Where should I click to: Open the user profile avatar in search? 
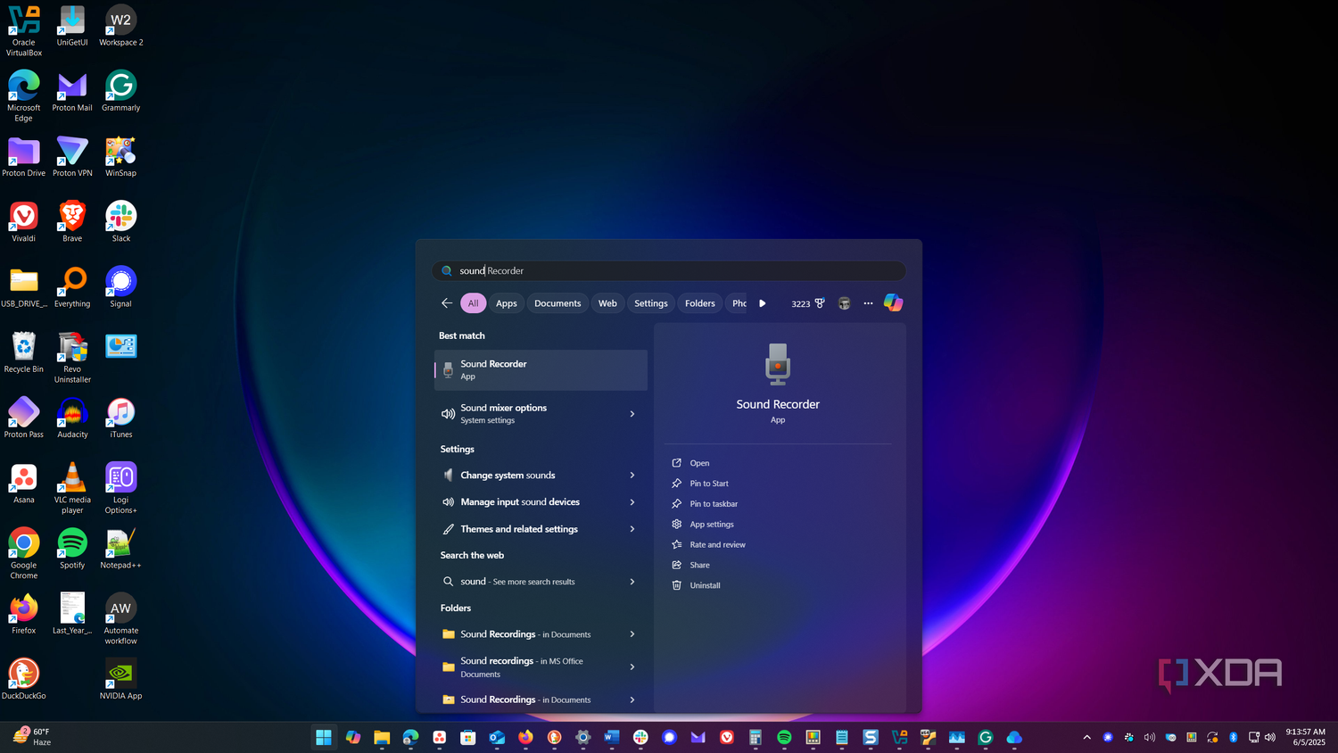point(844,303)
